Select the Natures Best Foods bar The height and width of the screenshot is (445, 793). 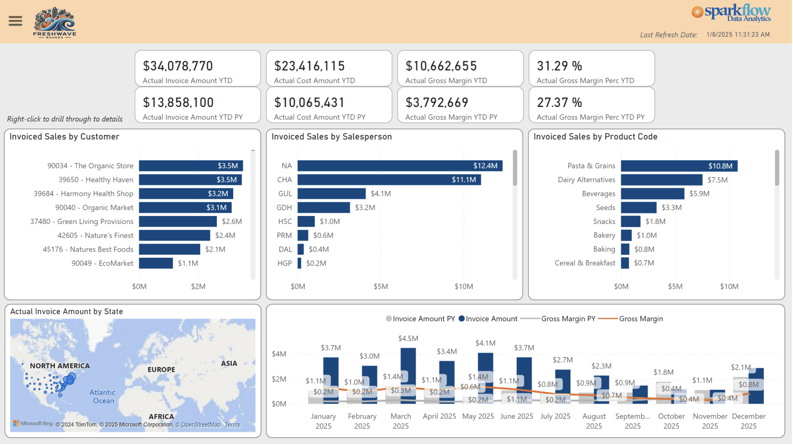tap(169, 250)
